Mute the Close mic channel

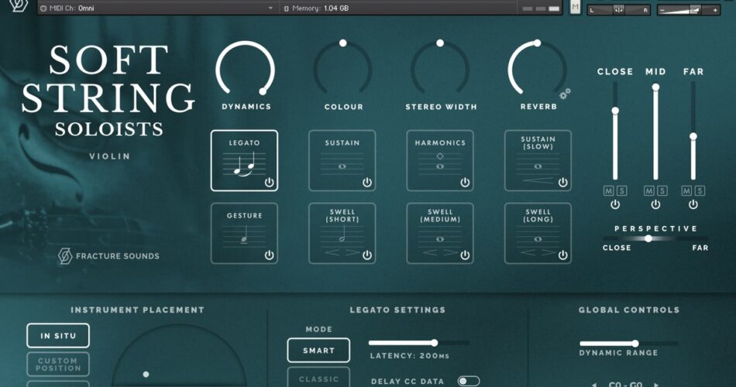point(609,190)
